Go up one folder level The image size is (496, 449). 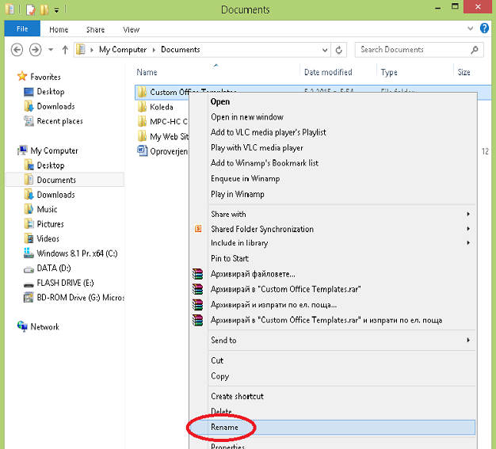coord(66,50)
